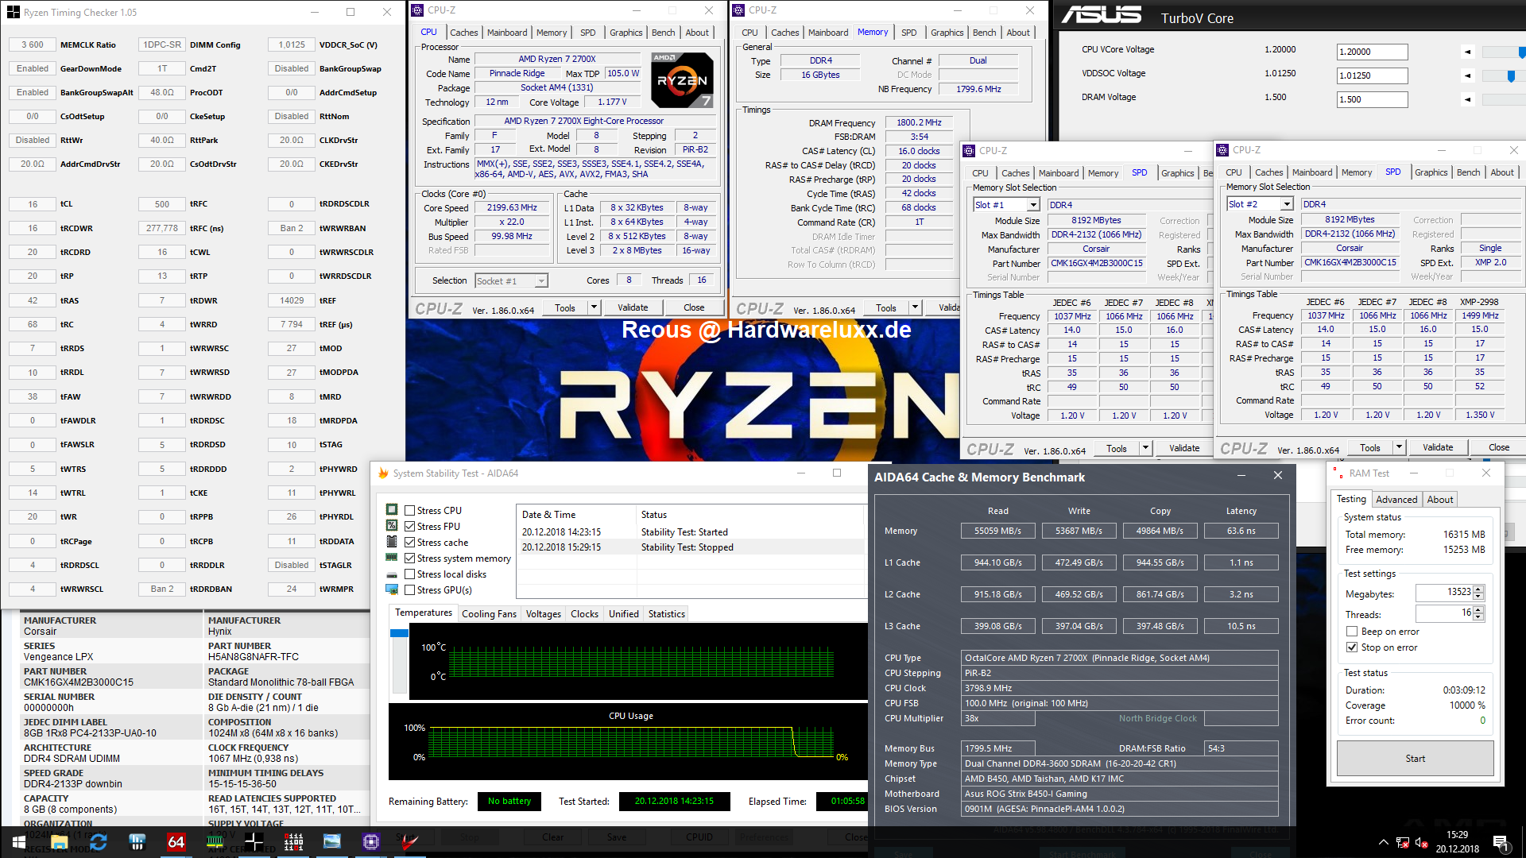Toggle Beep on error in RAM Test
Screen dimensions: 1526x858
point(1352,632)
